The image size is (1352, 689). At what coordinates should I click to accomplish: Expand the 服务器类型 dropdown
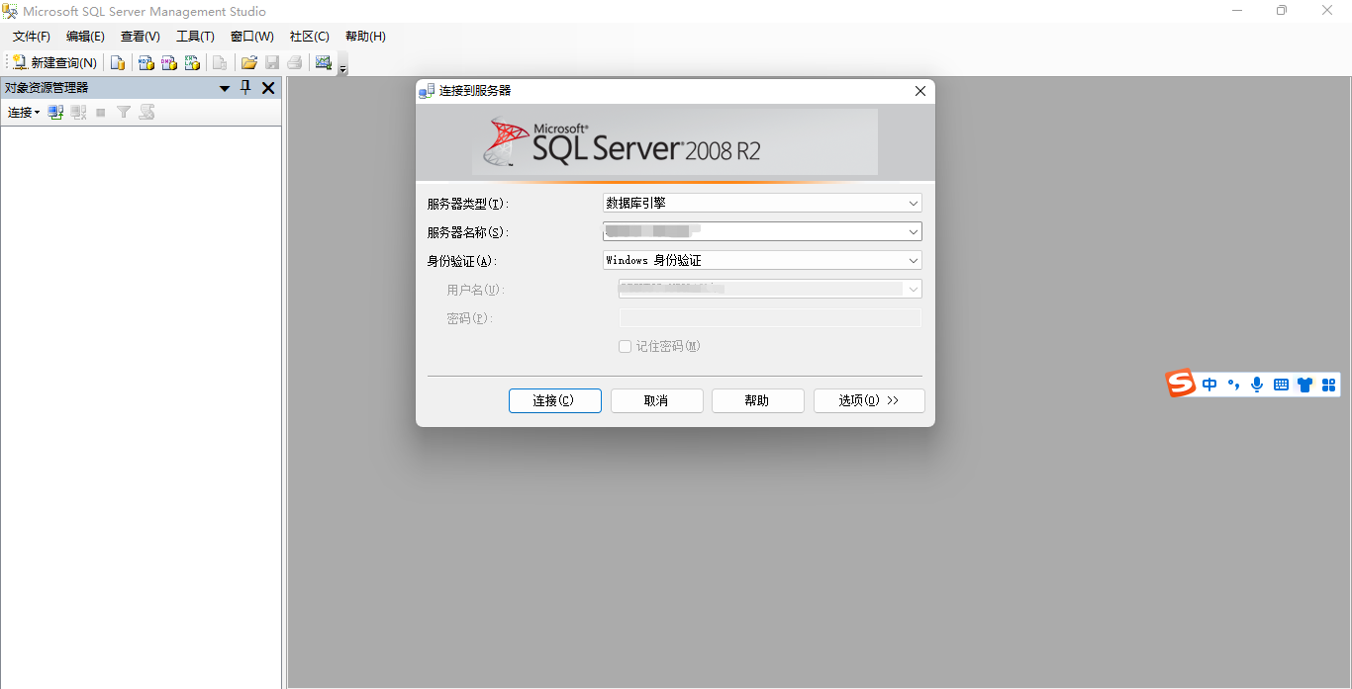(x=913, y=204)
